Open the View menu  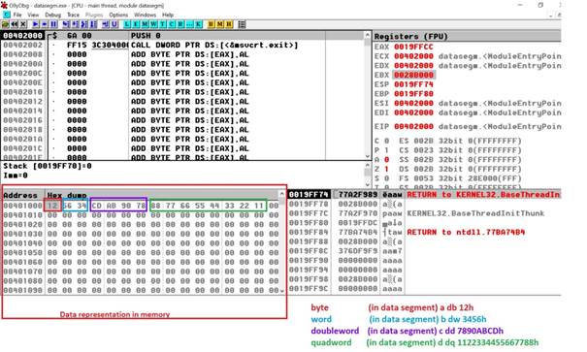click(33, 15)
